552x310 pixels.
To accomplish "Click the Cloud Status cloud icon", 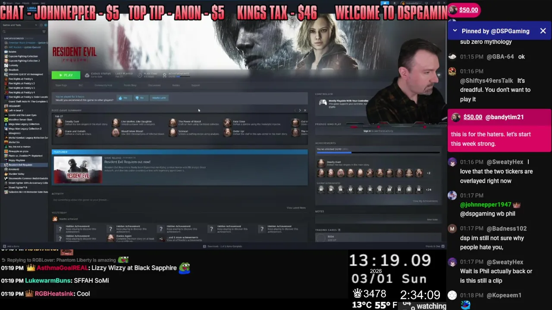I will [x=87, y=75].
